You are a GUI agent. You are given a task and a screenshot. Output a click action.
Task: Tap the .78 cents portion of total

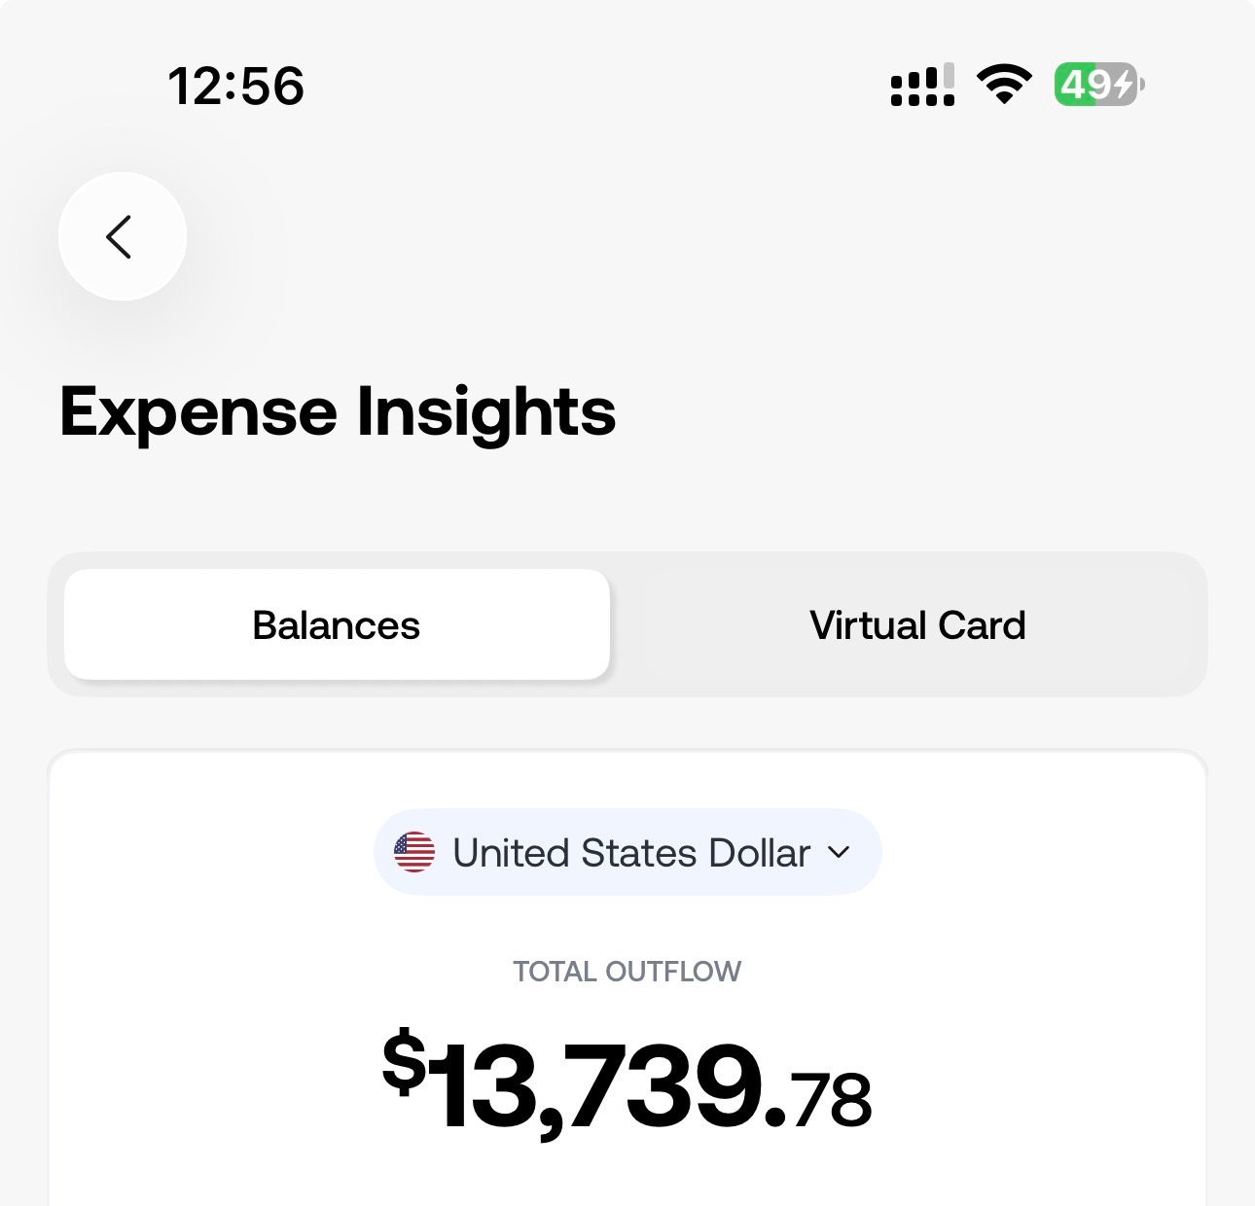(x=828, y=1100)
